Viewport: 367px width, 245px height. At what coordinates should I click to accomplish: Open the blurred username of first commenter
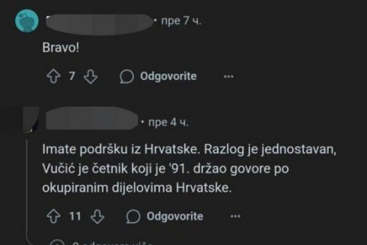click(x=100, y=24)
